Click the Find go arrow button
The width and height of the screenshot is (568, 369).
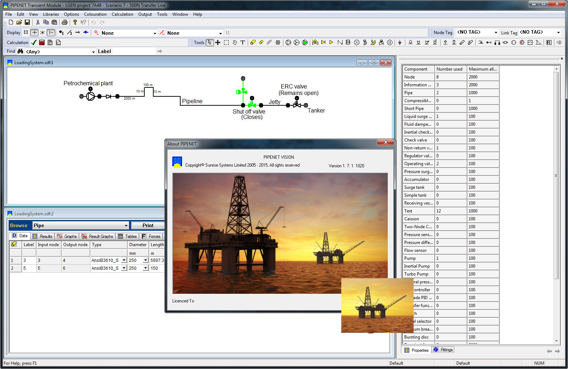(x=160, y=51)
